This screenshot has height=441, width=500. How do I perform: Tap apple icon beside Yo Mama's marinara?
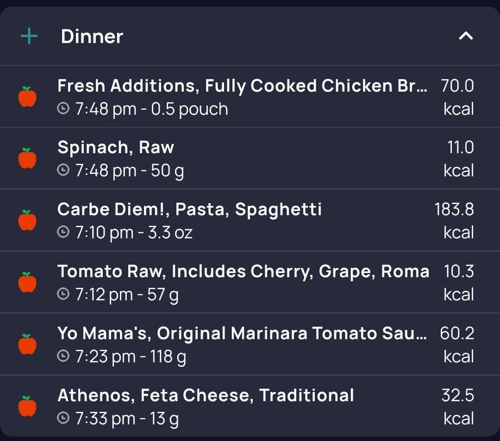[x=27, y=344]
